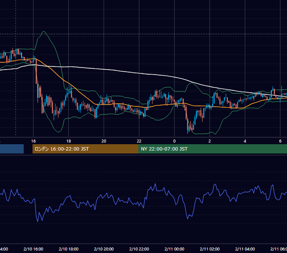Click the '22' hour label on price chart axis

(x=139, y=141)
